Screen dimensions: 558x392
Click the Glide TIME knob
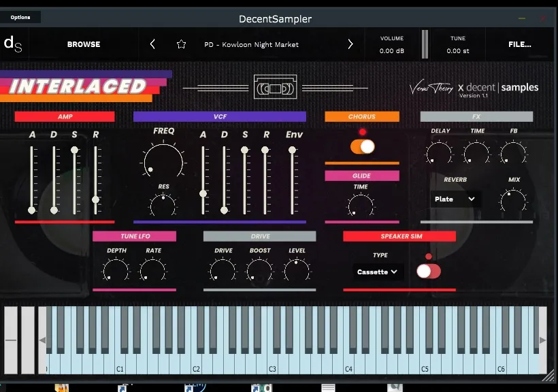pos(361,206)
